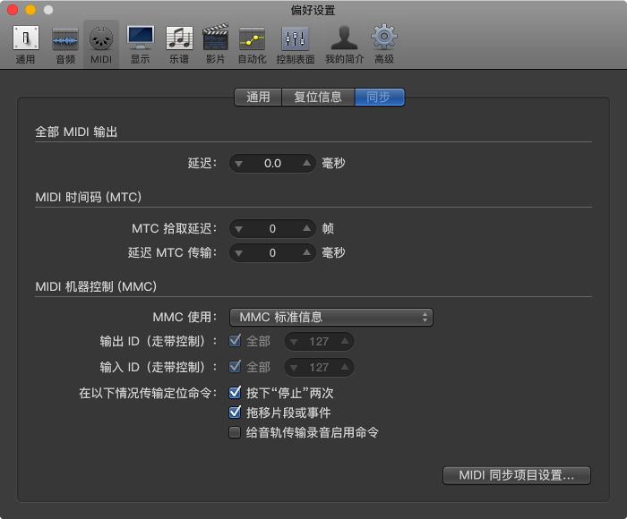
Task: Click the 延迟 MTC 传输 value field
Action: pos(272,253)
